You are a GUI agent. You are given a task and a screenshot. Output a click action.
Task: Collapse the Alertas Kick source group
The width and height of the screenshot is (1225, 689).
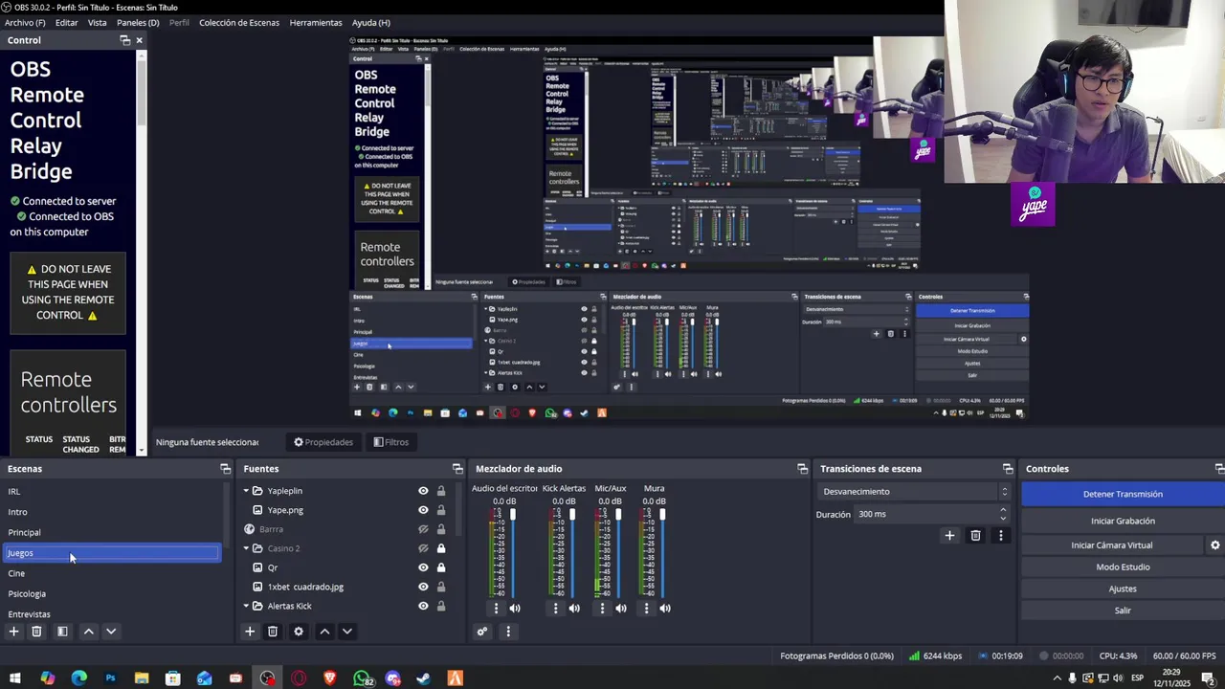[246, 606]
